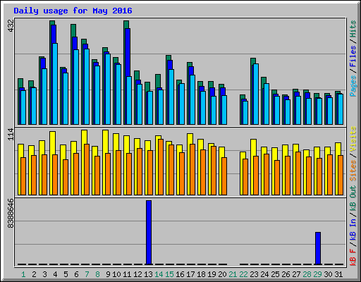Click the hits bar group for day 1
The image size is (361, 282).
pyautogui.click(x=22, y=102)
